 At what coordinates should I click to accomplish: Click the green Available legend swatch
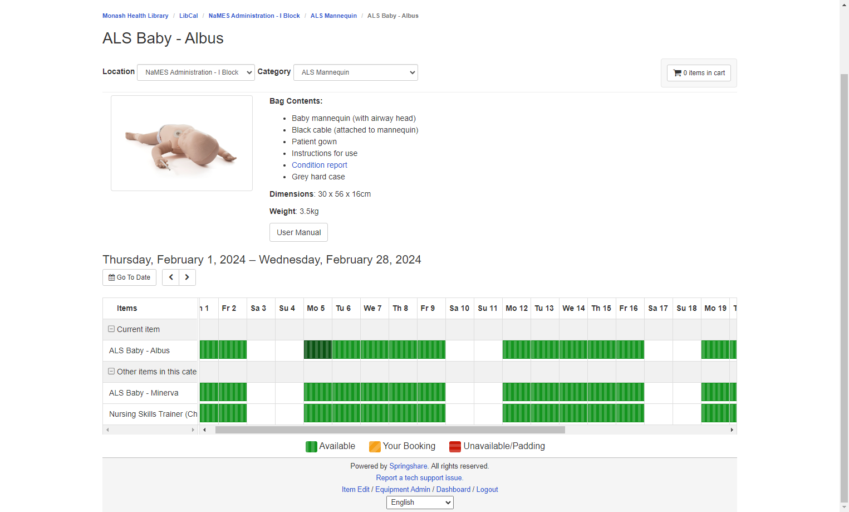click(x=311, y=447)
